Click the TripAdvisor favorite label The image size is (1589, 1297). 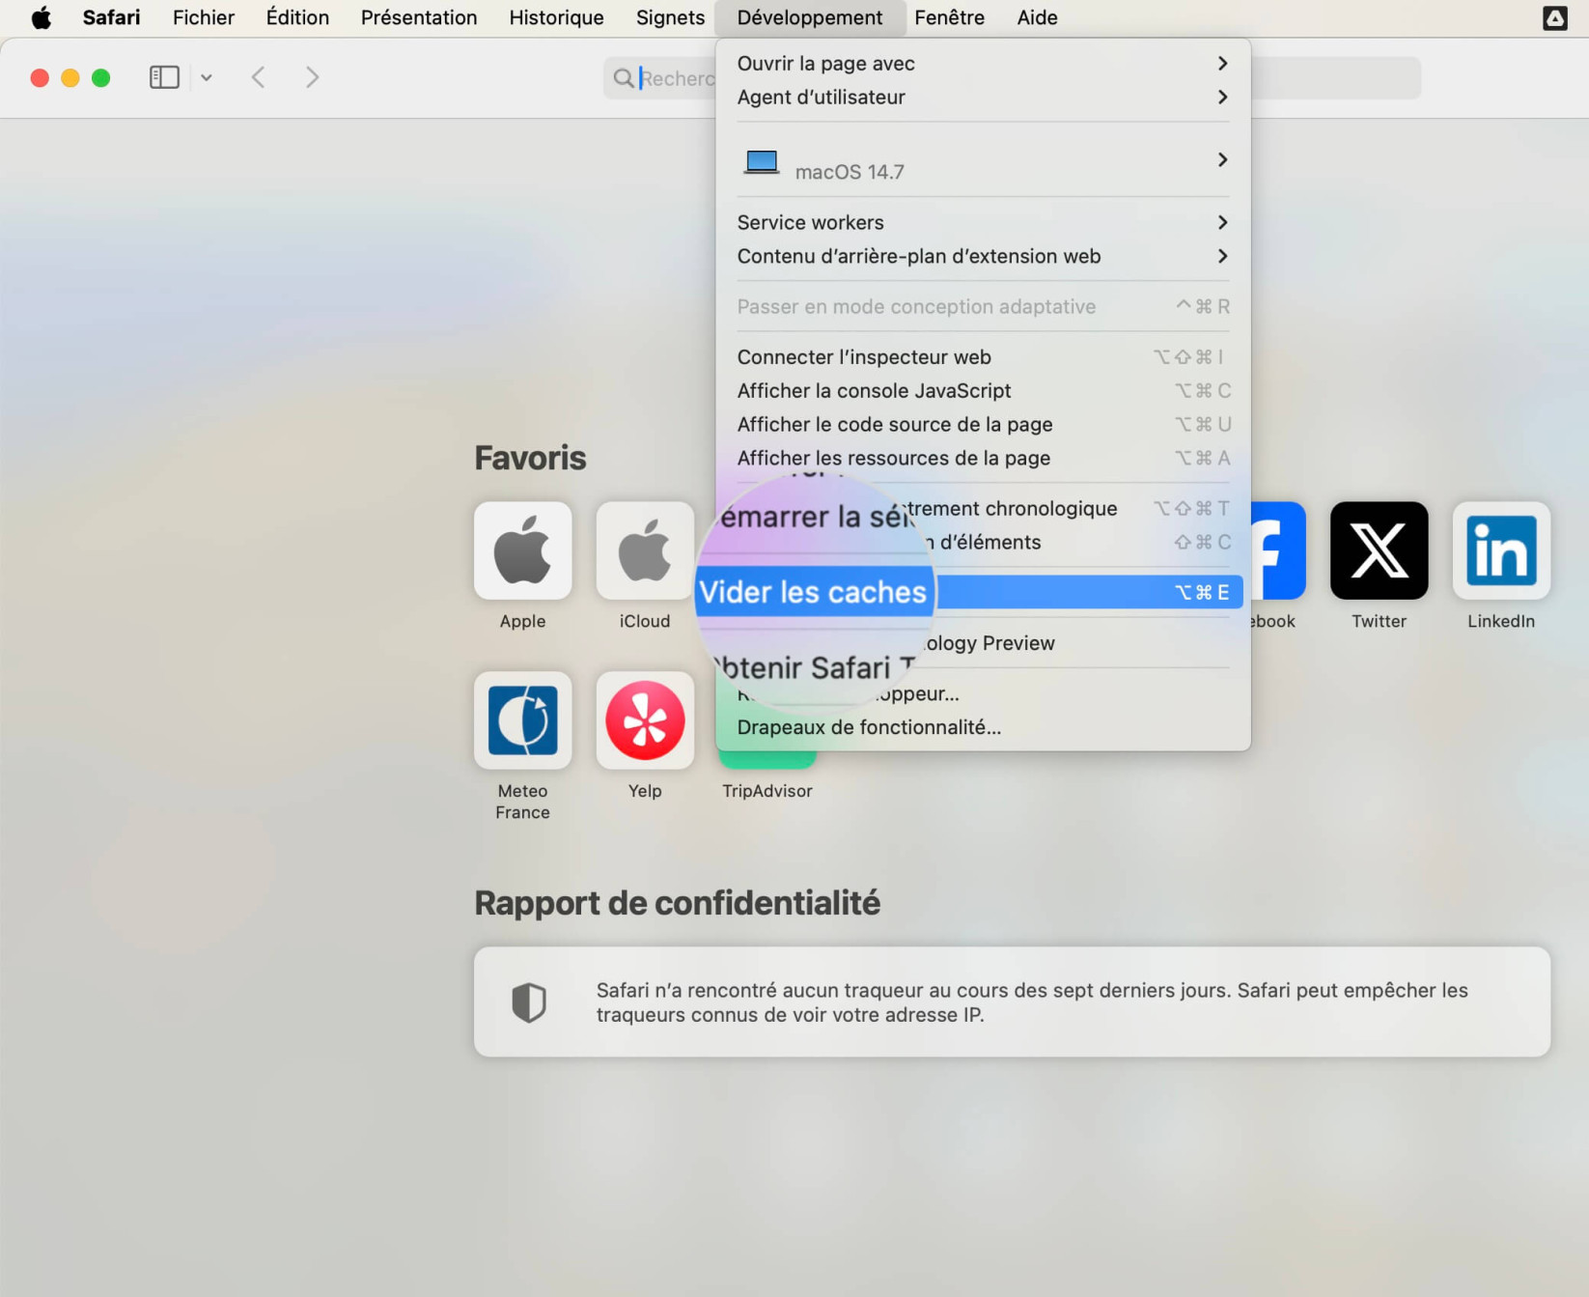click(767, 791)
